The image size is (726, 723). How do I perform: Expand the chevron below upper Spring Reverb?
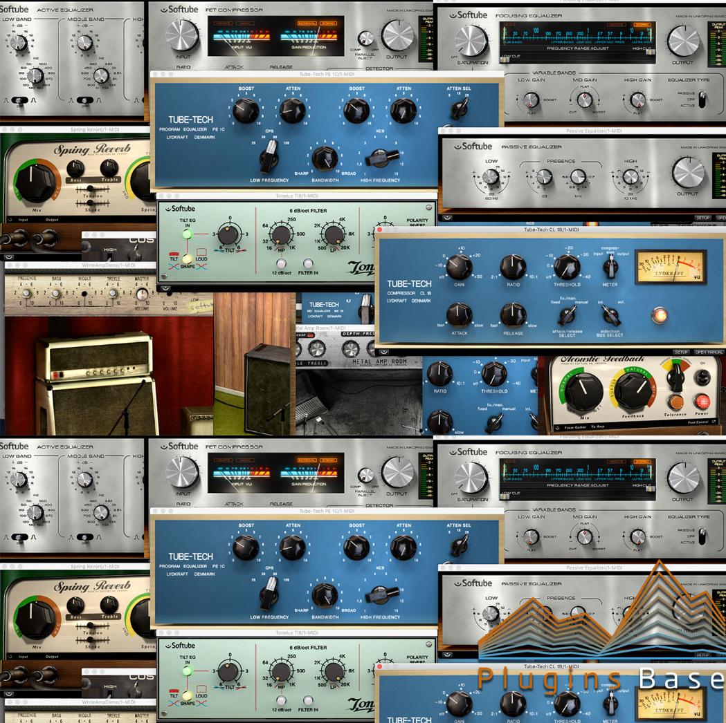[x=9, y=258]
